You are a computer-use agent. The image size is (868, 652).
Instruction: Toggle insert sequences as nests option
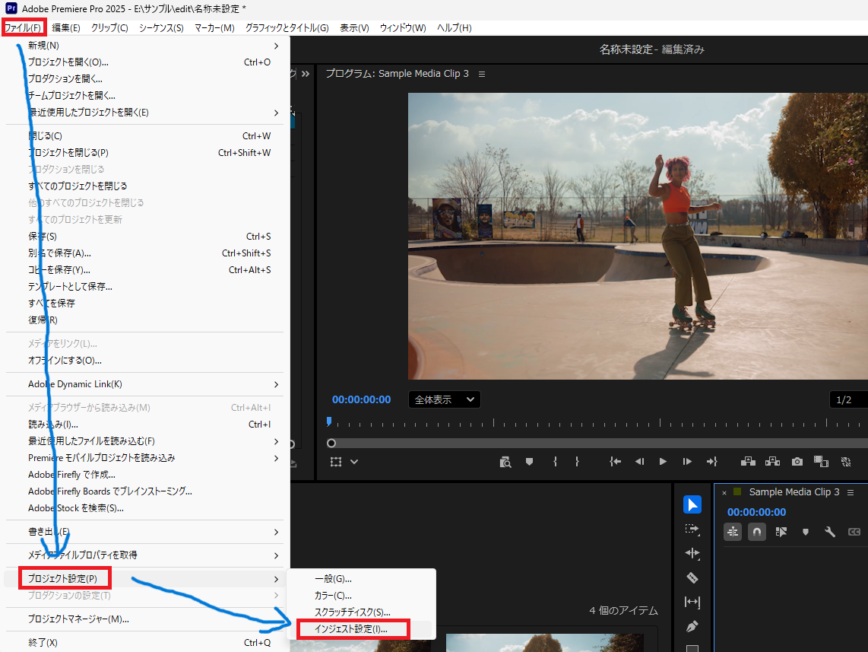[733, 532]
